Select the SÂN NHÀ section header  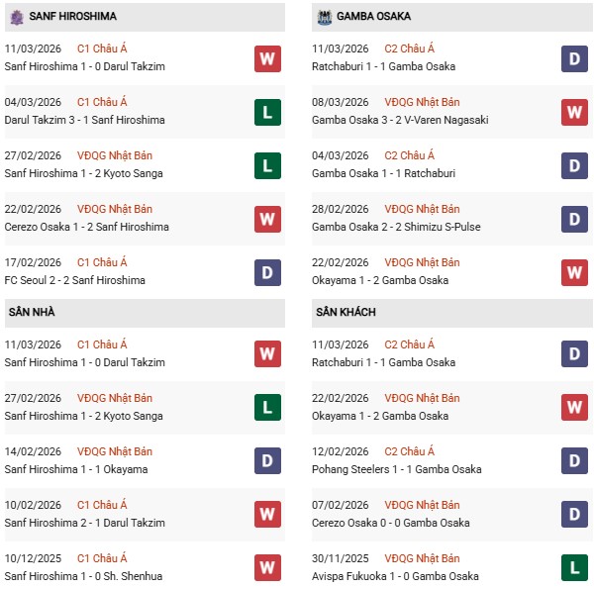tap(32, 313)
